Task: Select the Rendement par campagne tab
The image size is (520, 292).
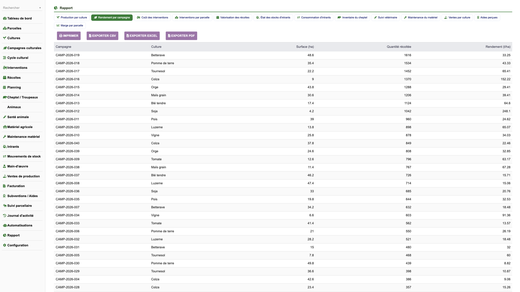Action: click(x=112, y=18)
